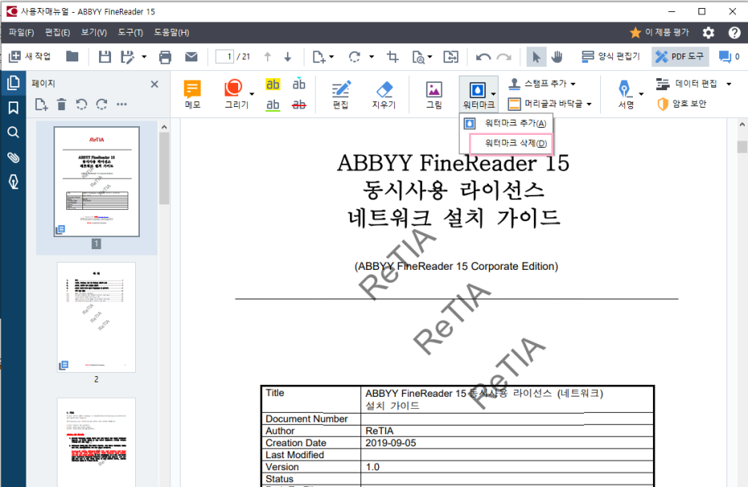This screenshot has width=748, height=487.
Task: Click the page number input field
Action: pos(225,57)
